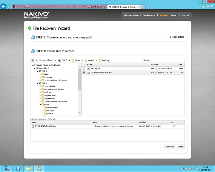Click the File Recovery Wizard shield icon

pyautogui.click(x=30, y=28)
